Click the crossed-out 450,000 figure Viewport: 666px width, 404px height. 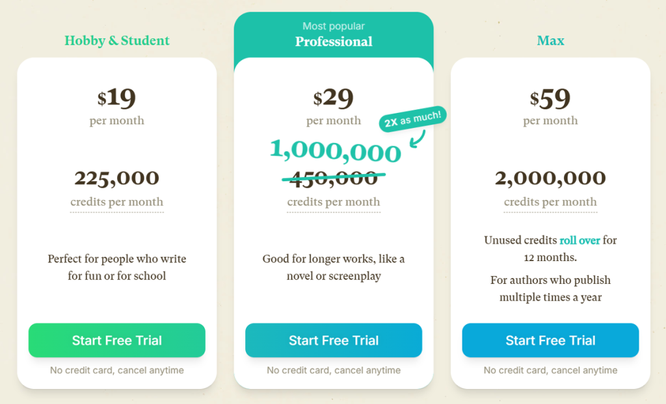click(334, 176)
